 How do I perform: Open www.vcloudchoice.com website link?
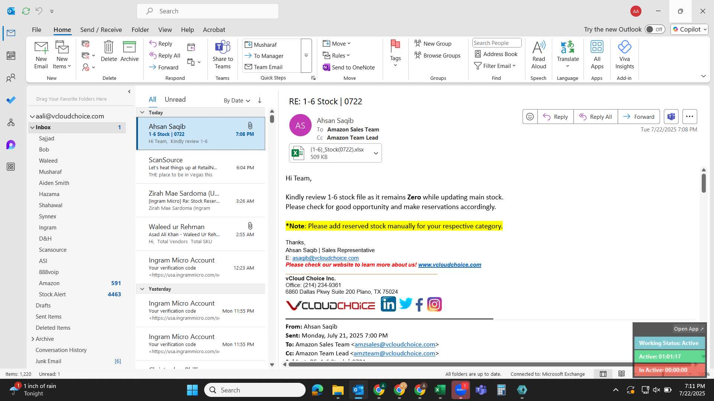coord(450,265)
